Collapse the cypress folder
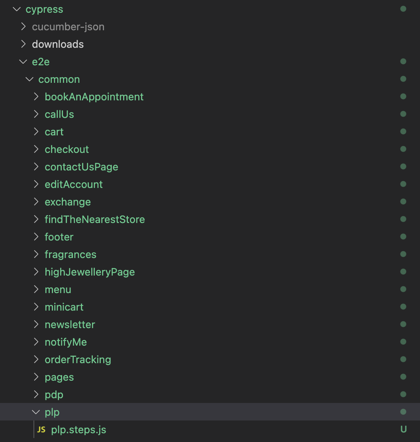 (16, 9)
